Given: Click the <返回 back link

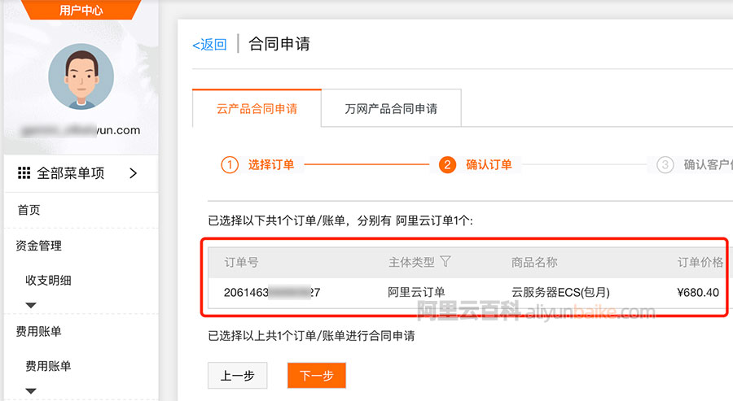Looking at the screenshot, I should point(209,45).
